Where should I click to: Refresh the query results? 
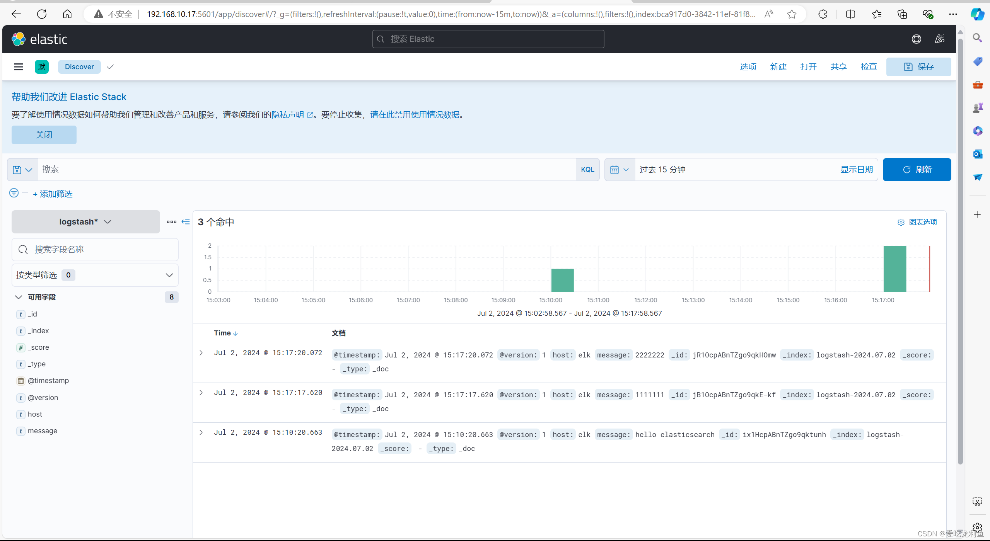917,170
